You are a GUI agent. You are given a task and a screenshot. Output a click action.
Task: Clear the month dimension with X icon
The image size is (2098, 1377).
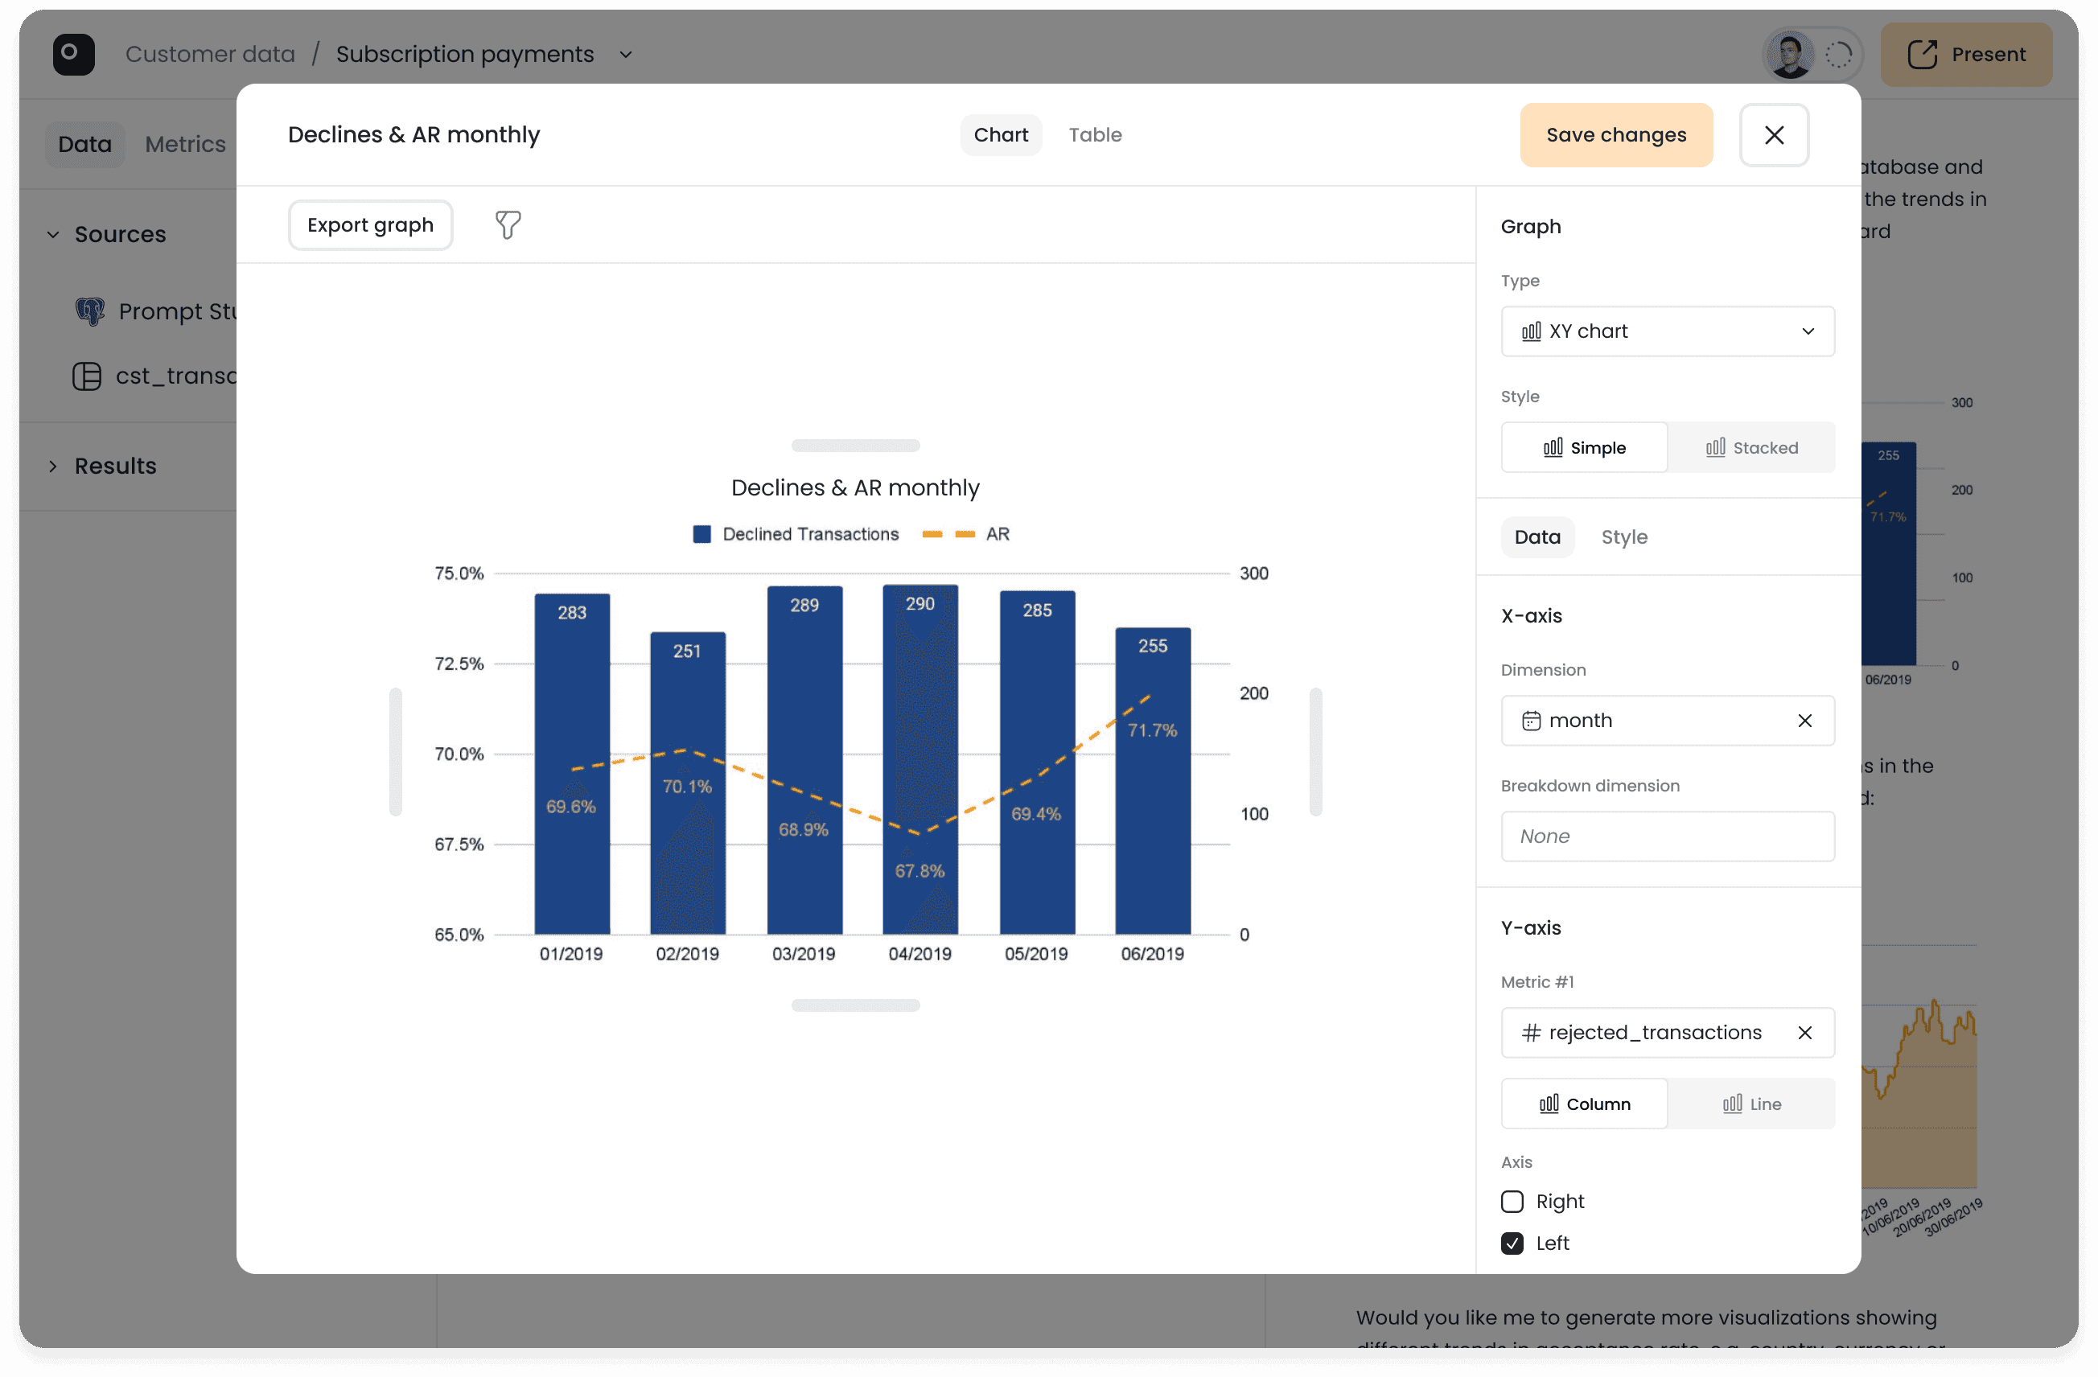pos(1804,721)
